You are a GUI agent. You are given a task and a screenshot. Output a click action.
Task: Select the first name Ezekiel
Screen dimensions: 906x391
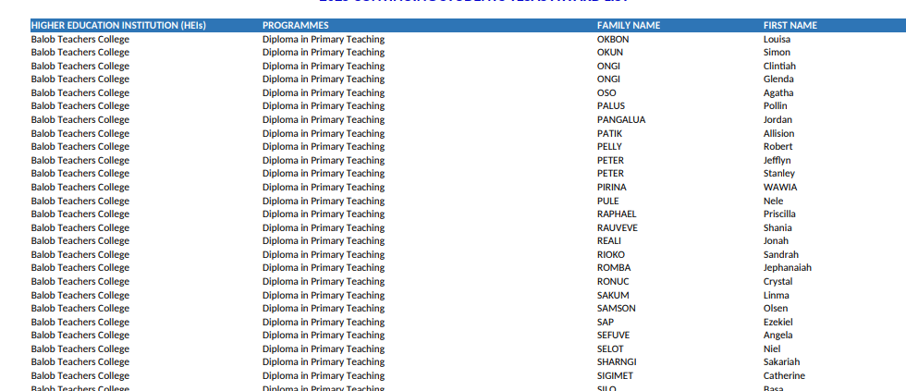pyautogui.click(x=778, y=322)
